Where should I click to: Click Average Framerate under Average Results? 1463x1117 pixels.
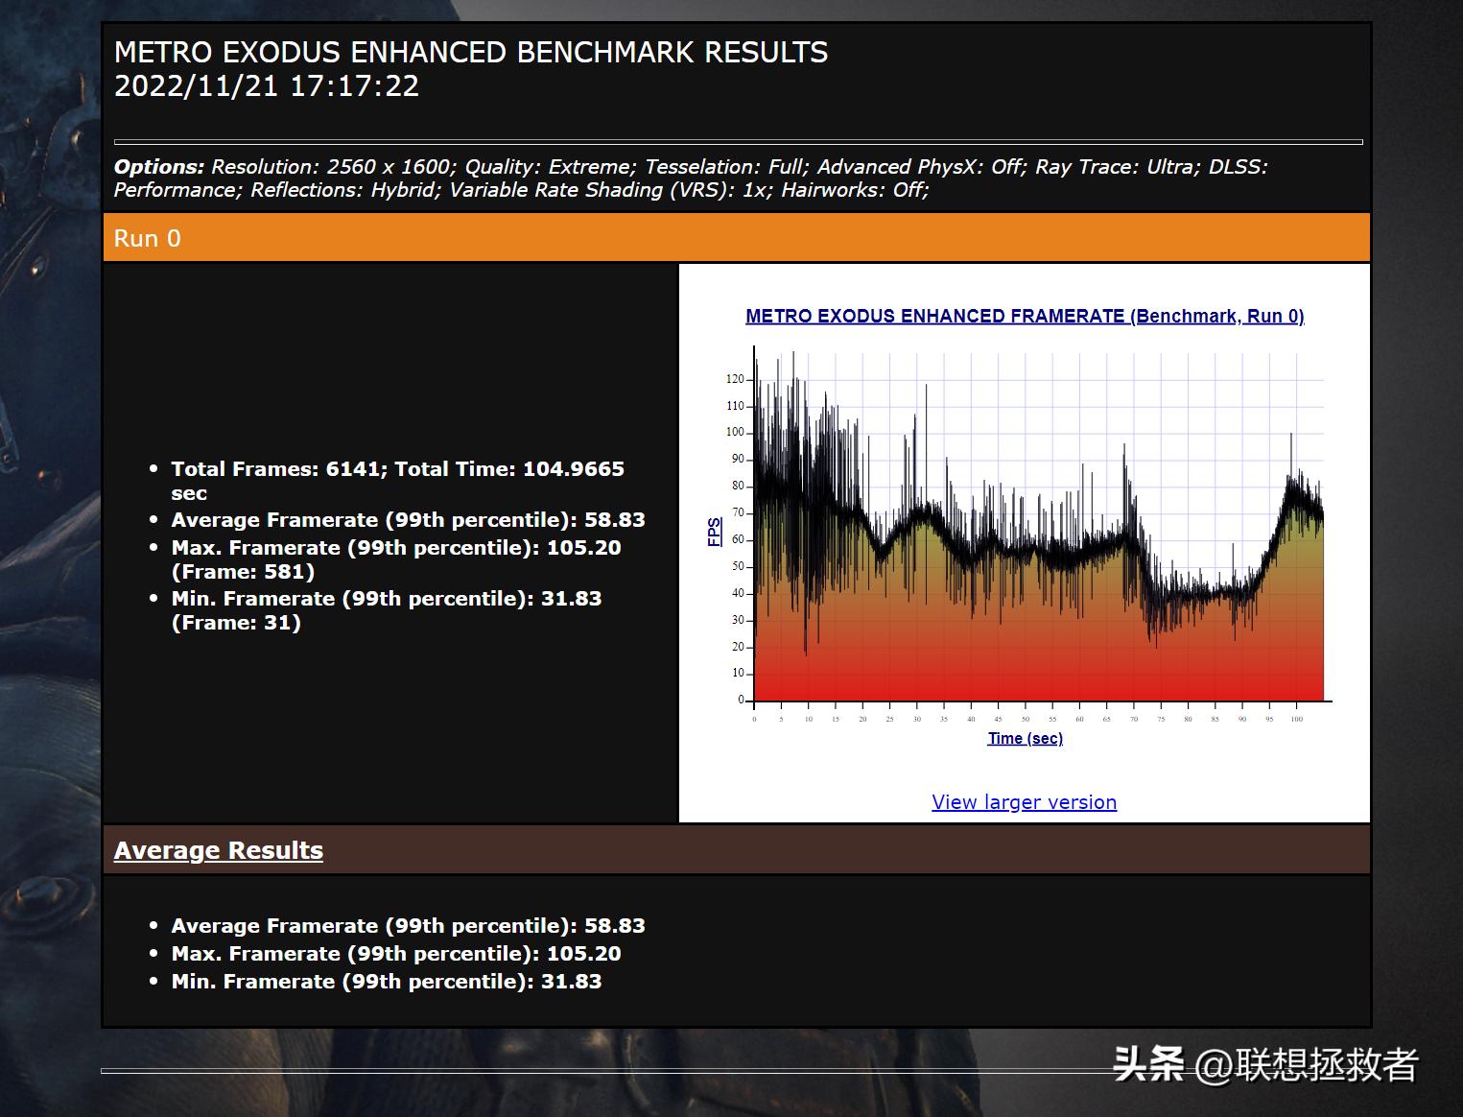pyautogui.click(x=408, y=926)
